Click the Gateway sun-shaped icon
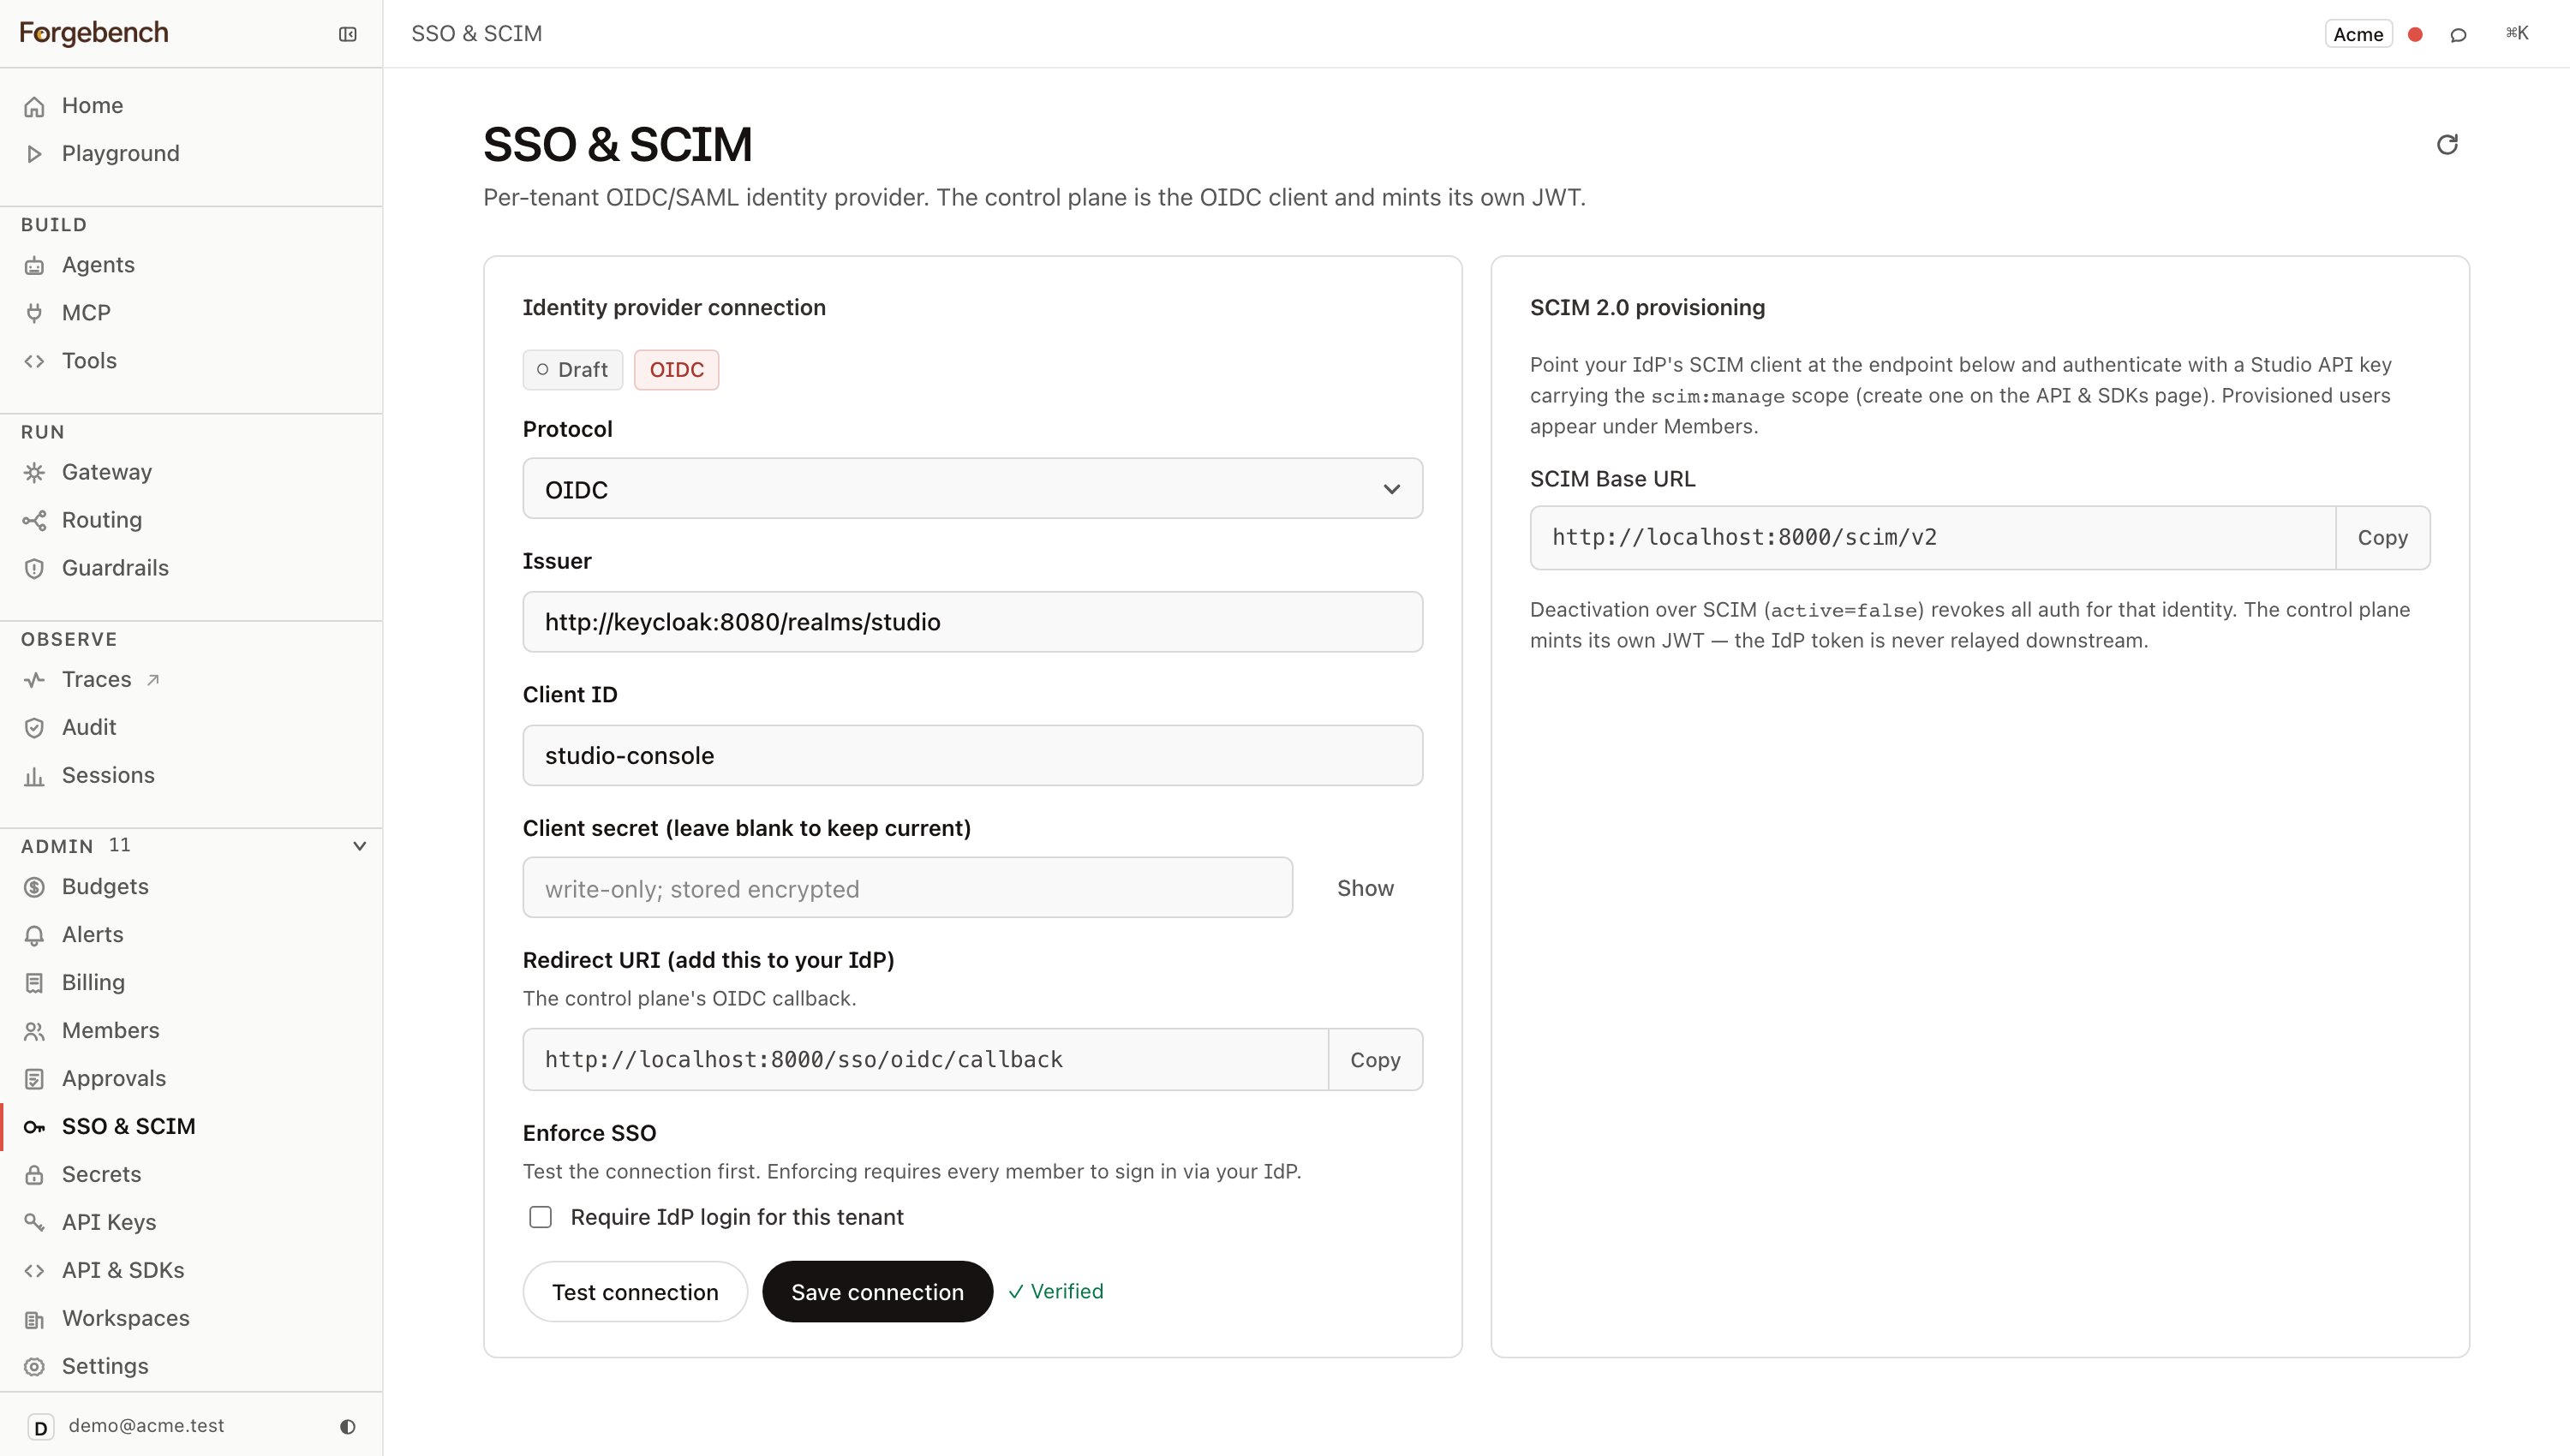Viewport: 2570px width, 1456px height. [x=34, y=472]
